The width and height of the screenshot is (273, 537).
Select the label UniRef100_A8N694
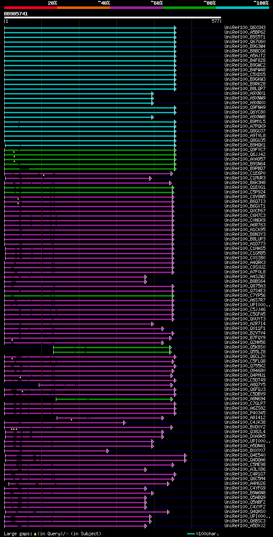pyautogui.click(x=245, y=399)
